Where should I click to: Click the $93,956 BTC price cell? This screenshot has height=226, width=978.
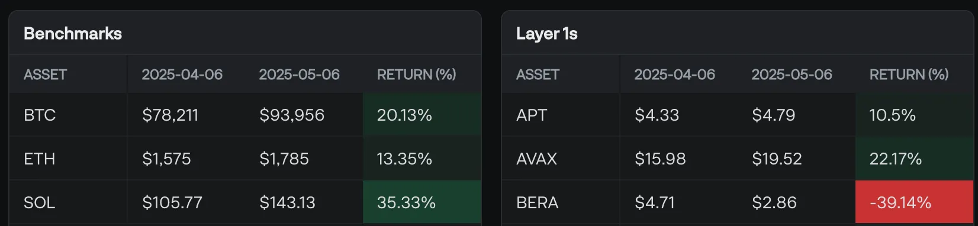[x=292, y=115]
